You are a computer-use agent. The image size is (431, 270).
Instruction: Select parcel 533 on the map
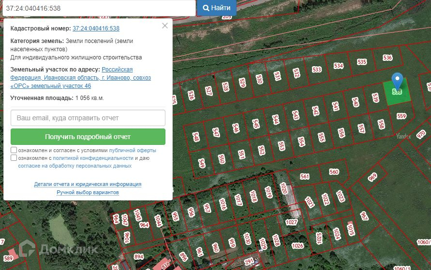click(x=317, y=70)
